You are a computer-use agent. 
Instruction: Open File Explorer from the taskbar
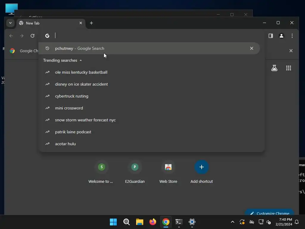point(139,222)
